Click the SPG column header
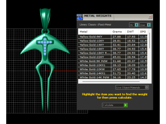 [143, 32]
